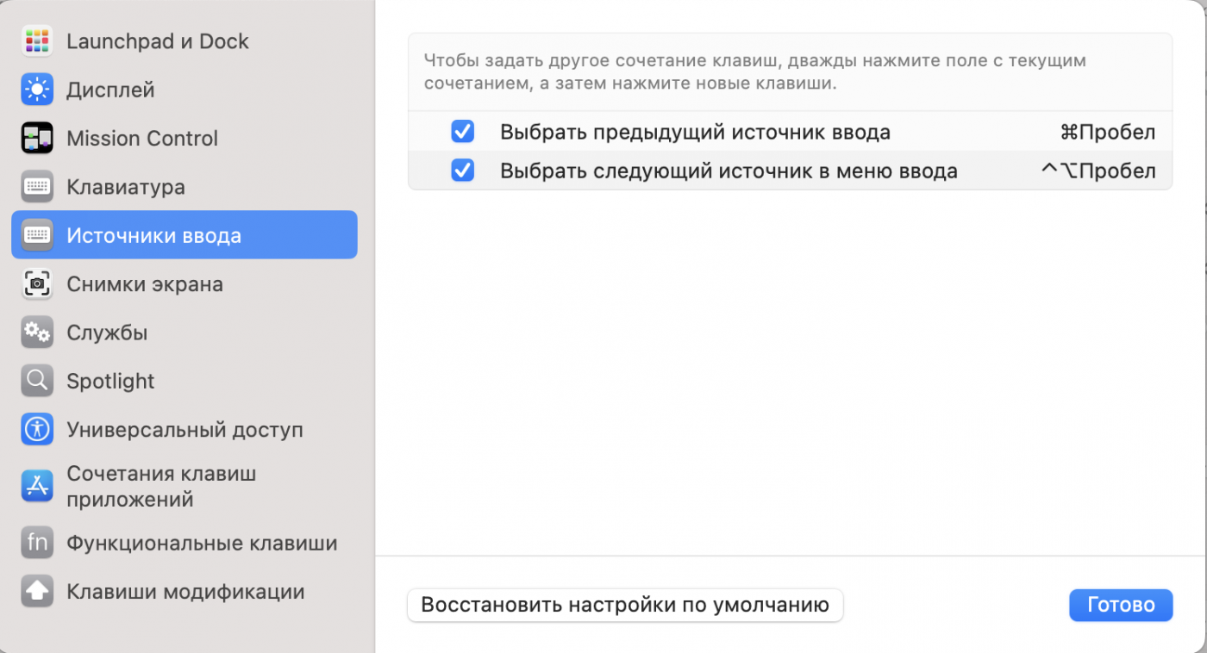The height and width of the screenshot is (653, 1207).
Task: Click the Launchpad and Dock icon
Action: (37, 41)
